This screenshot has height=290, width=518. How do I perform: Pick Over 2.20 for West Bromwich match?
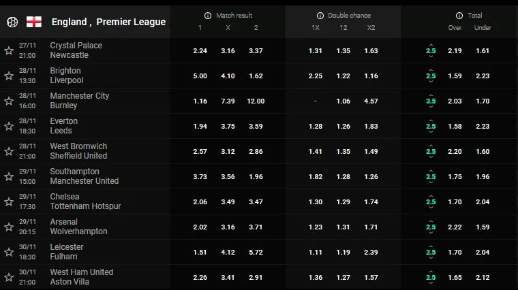(455, 151)
